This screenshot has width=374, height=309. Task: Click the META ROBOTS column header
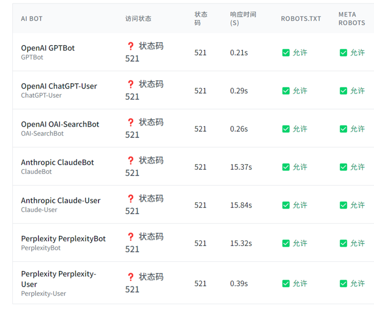tap(352, 19)
